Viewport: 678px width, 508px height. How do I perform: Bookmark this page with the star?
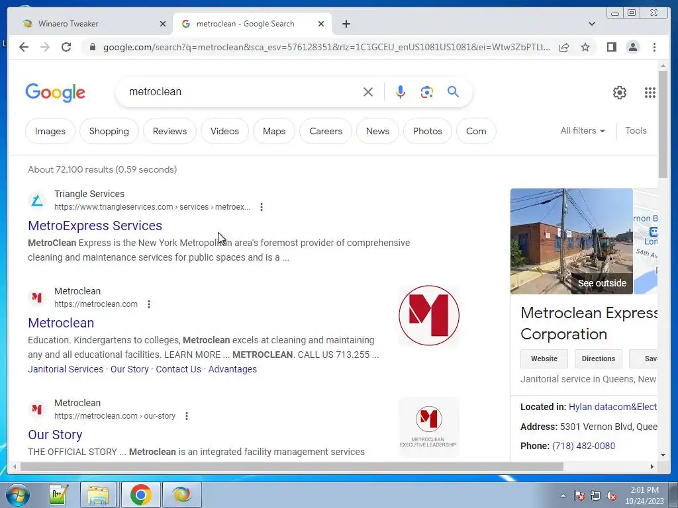coord(585,47)
